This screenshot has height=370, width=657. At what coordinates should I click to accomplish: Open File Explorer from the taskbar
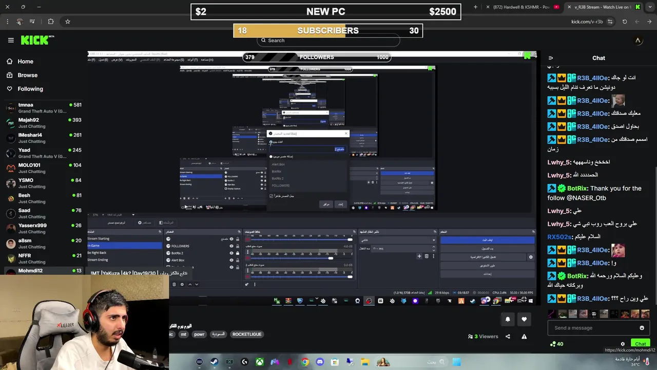click(x=365, y=362)
